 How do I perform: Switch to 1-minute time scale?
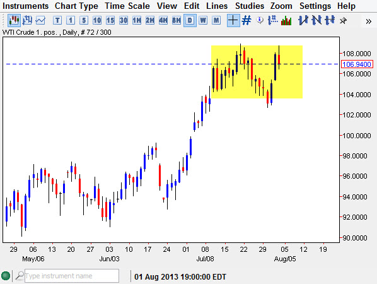pyautogui.click(x=71, y=20)
